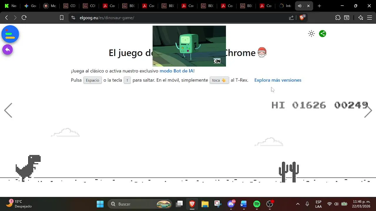
Task: Click the volume speaker icon in the tray
Action: [x=336, y=204]
